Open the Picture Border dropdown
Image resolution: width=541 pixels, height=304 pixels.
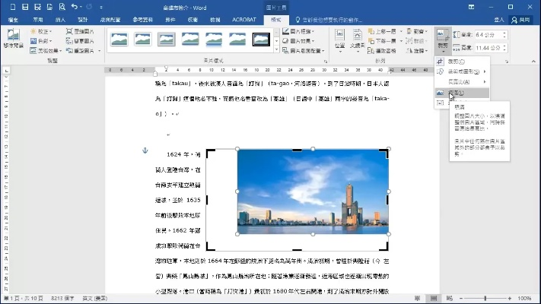(303, 32)
